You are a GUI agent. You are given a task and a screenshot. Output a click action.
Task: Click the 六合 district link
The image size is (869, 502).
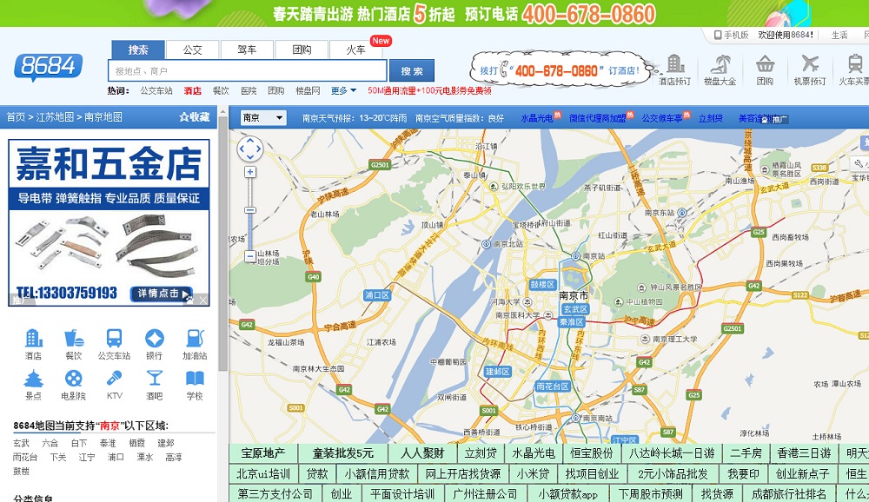point(50,443)
